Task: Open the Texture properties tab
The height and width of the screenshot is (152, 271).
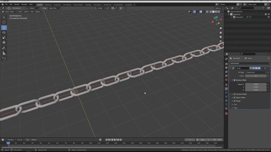Action: [227, 114]
